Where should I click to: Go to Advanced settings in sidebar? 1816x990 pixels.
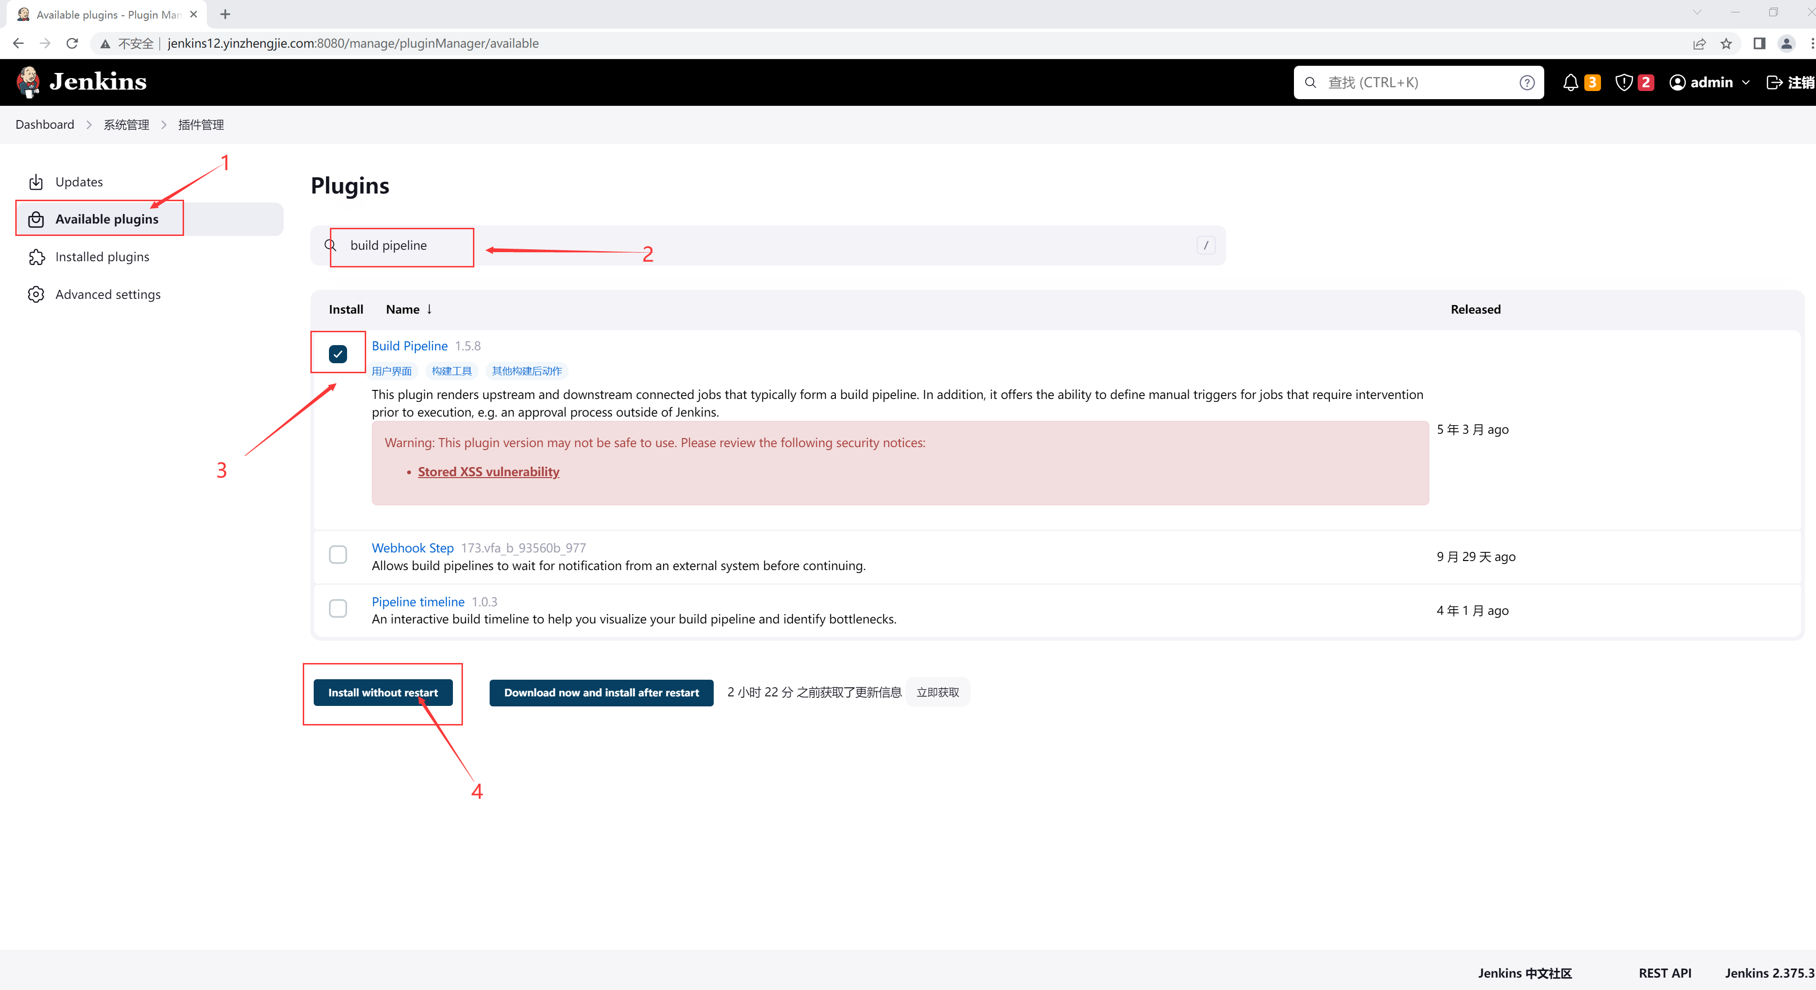[108, 295]
